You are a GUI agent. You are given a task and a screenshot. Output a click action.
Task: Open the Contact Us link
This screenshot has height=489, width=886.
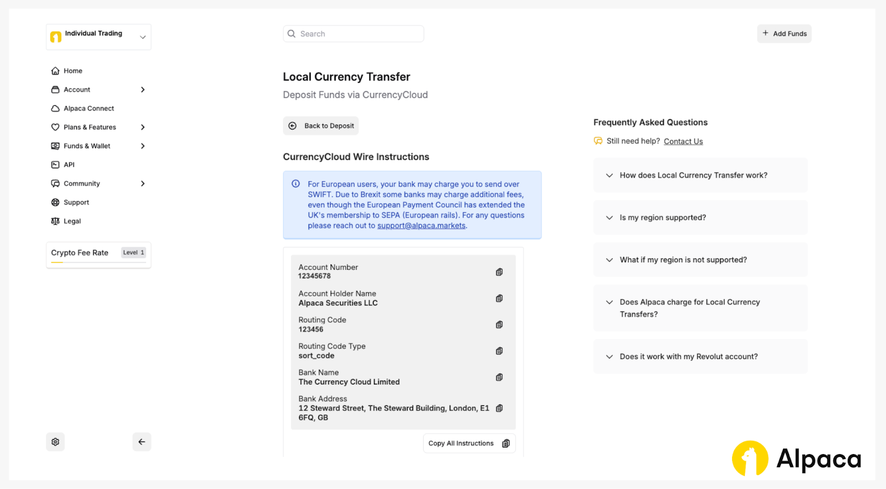click(683, 142)
